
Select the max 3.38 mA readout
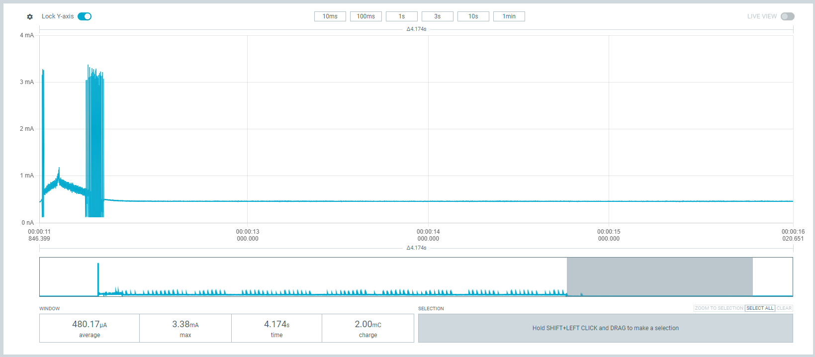(x=185, y=328)
